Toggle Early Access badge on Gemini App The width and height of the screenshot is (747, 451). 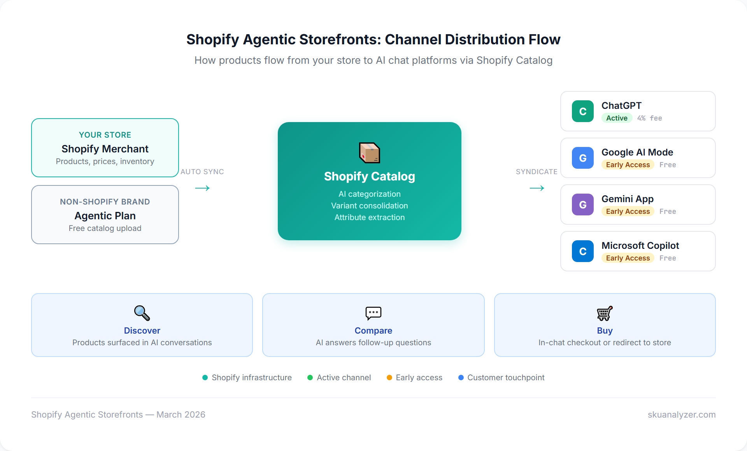pyautogui.click(x=627, y=211)
